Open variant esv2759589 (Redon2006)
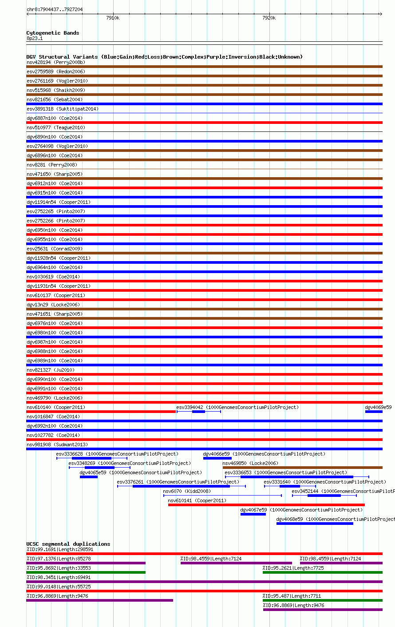Screen dimensions: 395x627 (x=56, y=71)
